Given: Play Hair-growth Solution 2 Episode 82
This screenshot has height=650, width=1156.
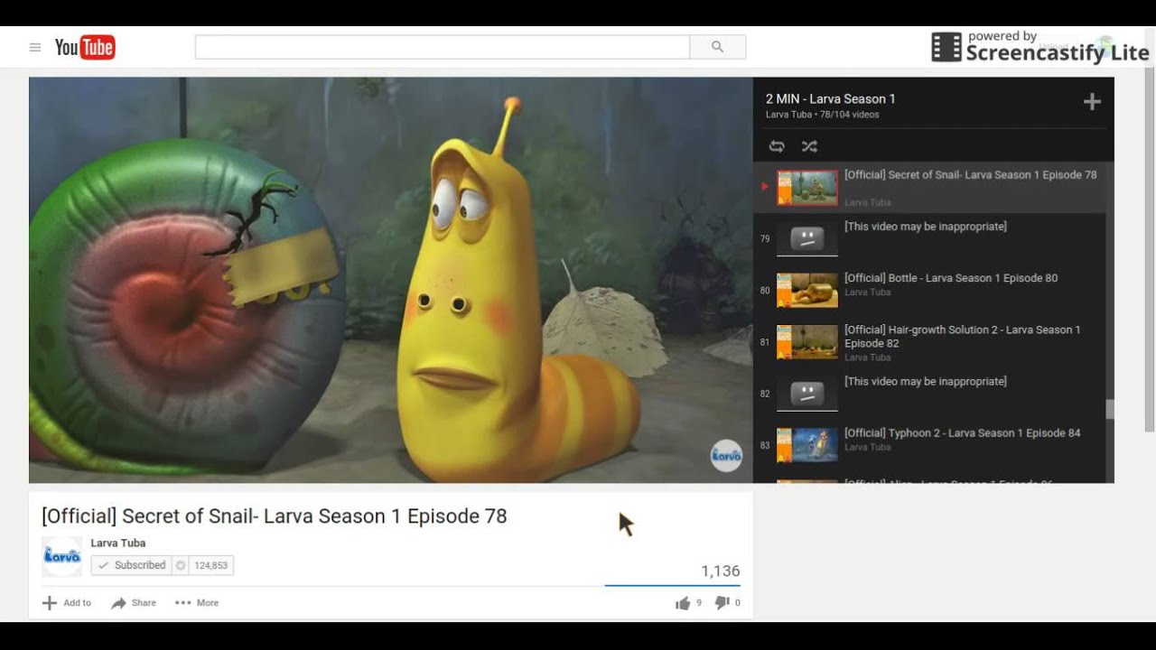Looking at the screenshot, I should coord(963,337).
